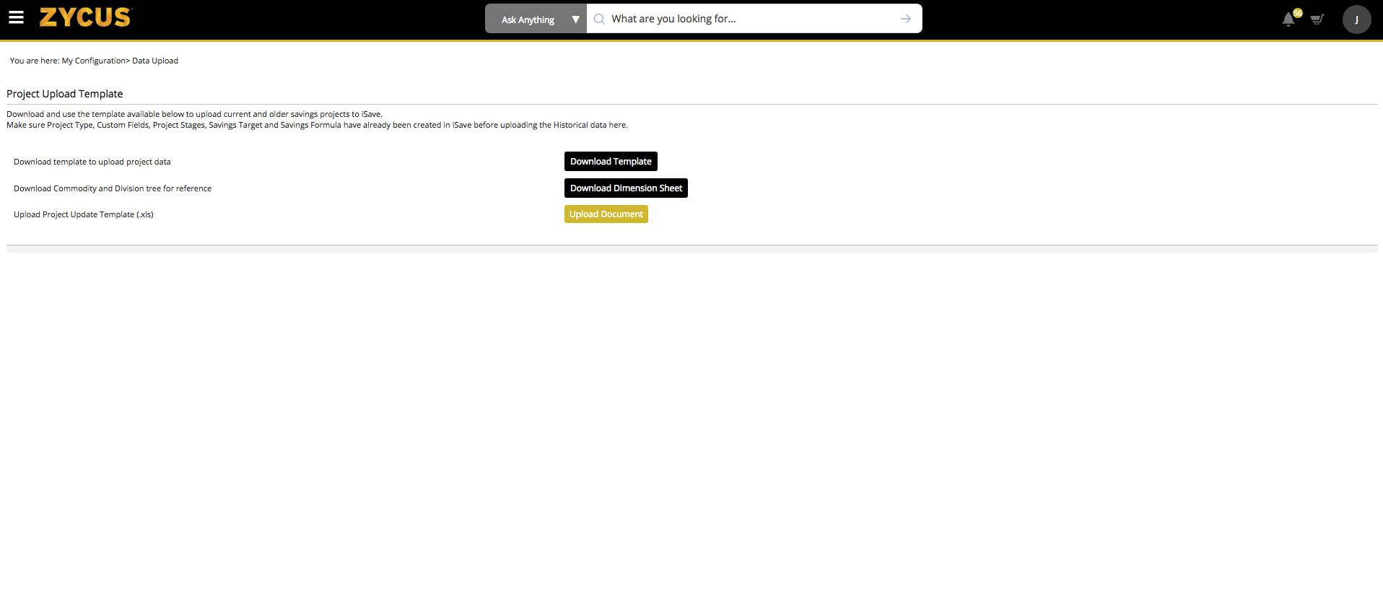The height and width of the screenshot is (589, 1383).
Task: Select the Data Upload breadcrumb
Action: click(155, 61)
